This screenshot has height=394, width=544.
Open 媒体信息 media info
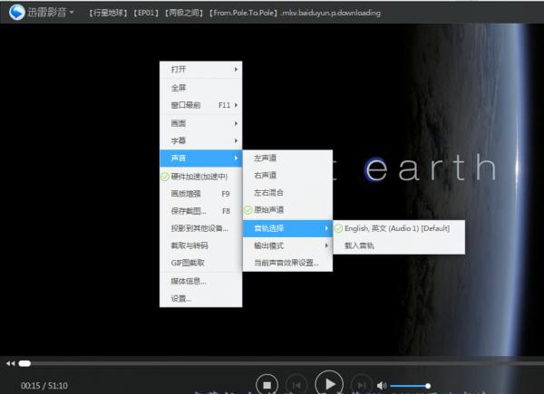[x=201, y=282]
